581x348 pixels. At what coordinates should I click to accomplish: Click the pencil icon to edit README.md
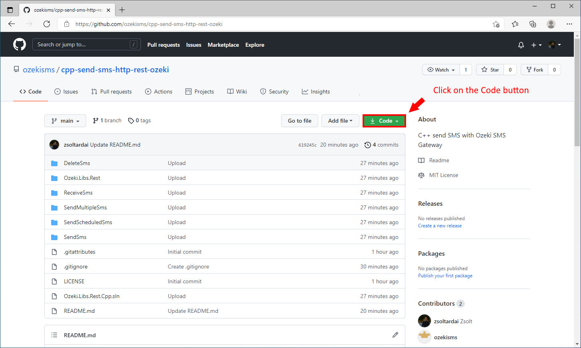[x=395, y=335]
